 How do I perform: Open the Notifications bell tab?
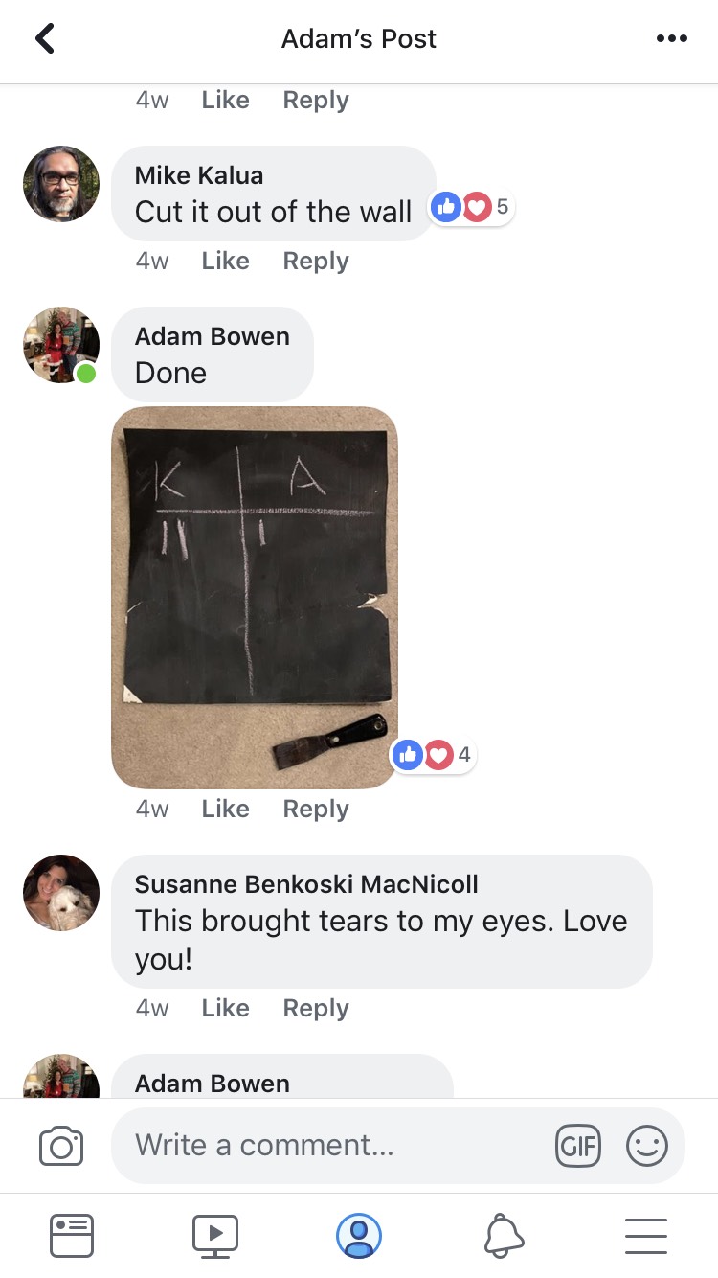tap(504, 1236)
